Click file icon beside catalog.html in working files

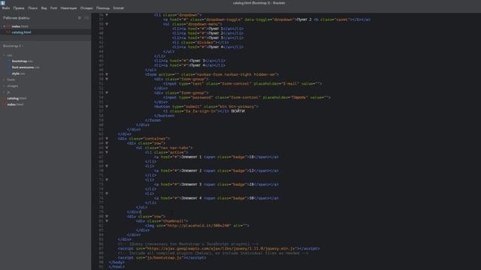[8, 32]
